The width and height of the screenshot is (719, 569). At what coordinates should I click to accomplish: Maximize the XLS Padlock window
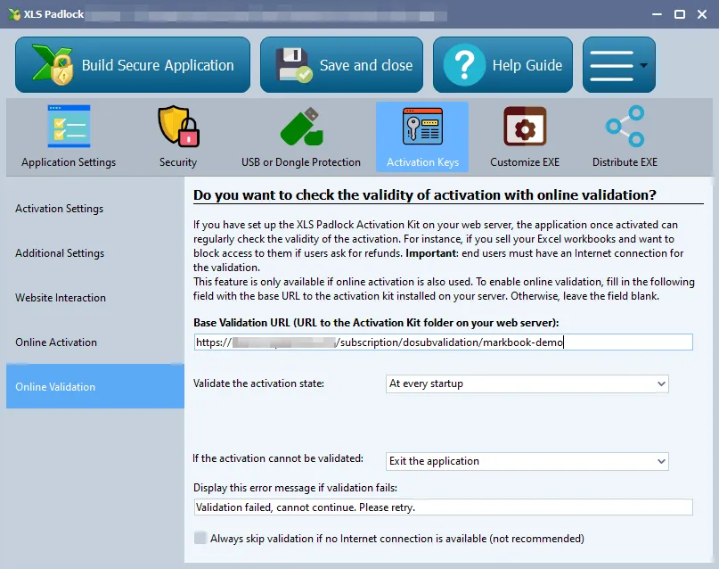tap(680, 14)
